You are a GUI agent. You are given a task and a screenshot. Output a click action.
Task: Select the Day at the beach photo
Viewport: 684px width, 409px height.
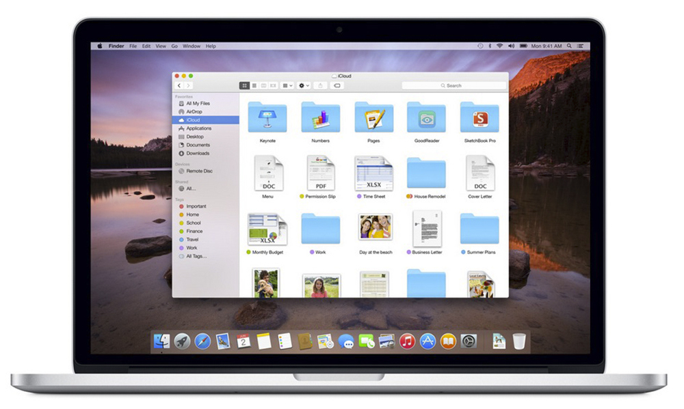coord(376,229)
